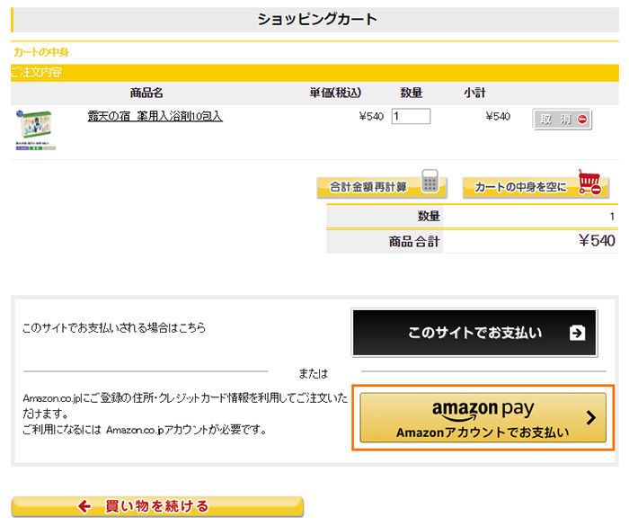Click the arrow icon on black payment button
This screenshot has width=629, height=526.
click(577, 333)
